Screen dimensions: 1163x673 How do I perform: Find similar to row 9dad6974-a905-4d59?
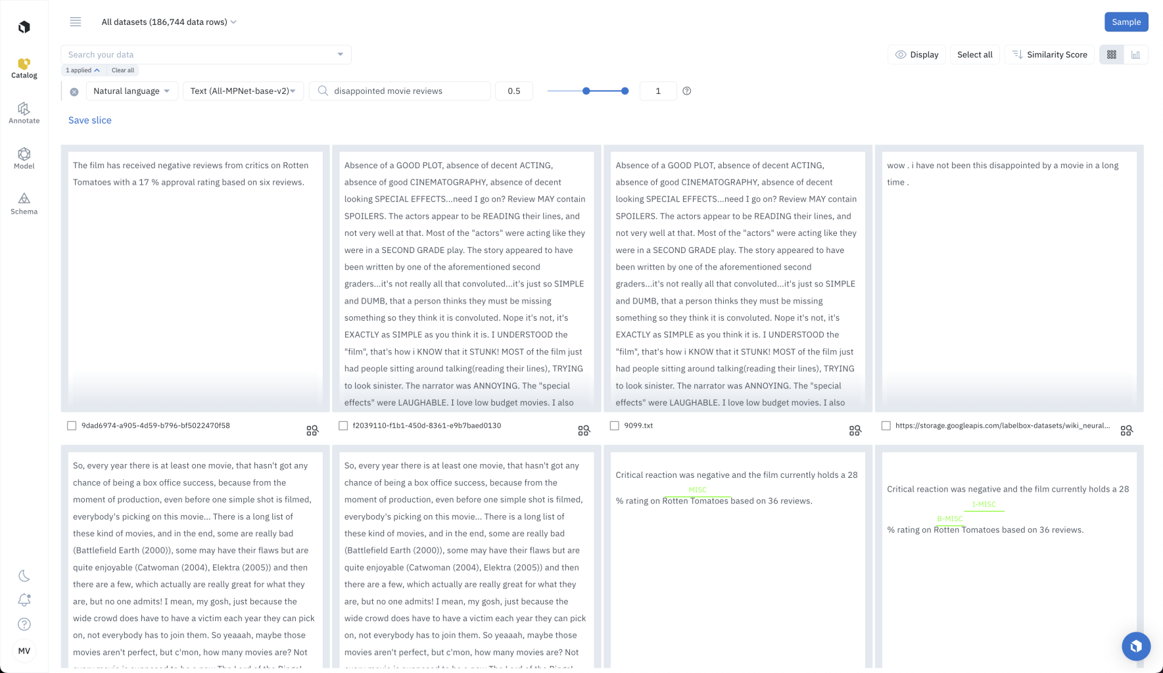coord(312,430)
